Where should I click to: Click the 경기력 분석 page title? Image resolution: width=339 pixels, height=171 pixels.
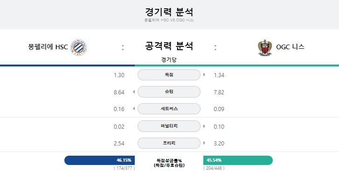pyautogui.click(x=169, y=12)
